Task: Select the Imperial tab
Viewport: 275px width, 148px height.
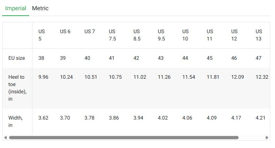Action: point(15,8)
